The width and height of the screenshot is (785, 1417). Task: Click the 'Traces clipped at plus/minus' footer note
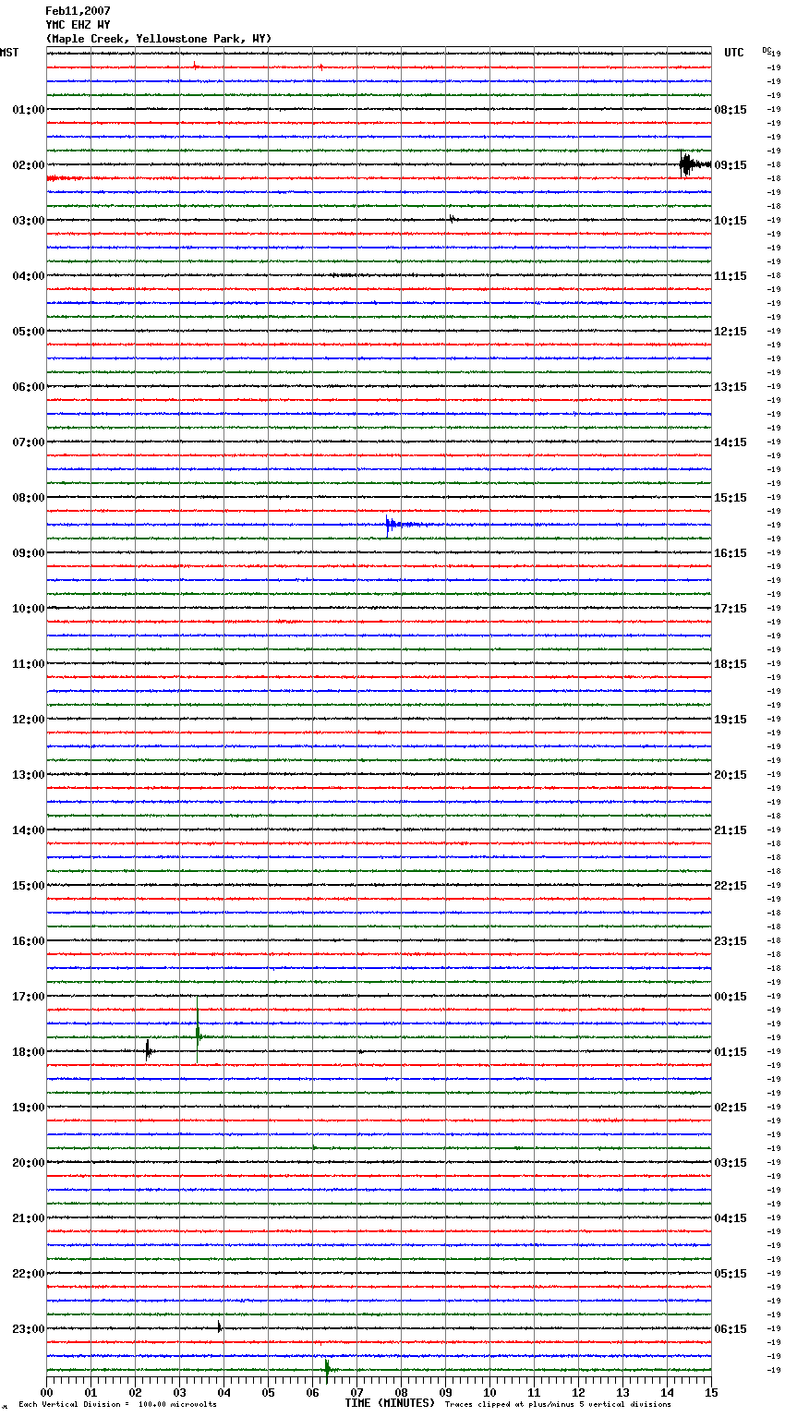click(558, 1405)
